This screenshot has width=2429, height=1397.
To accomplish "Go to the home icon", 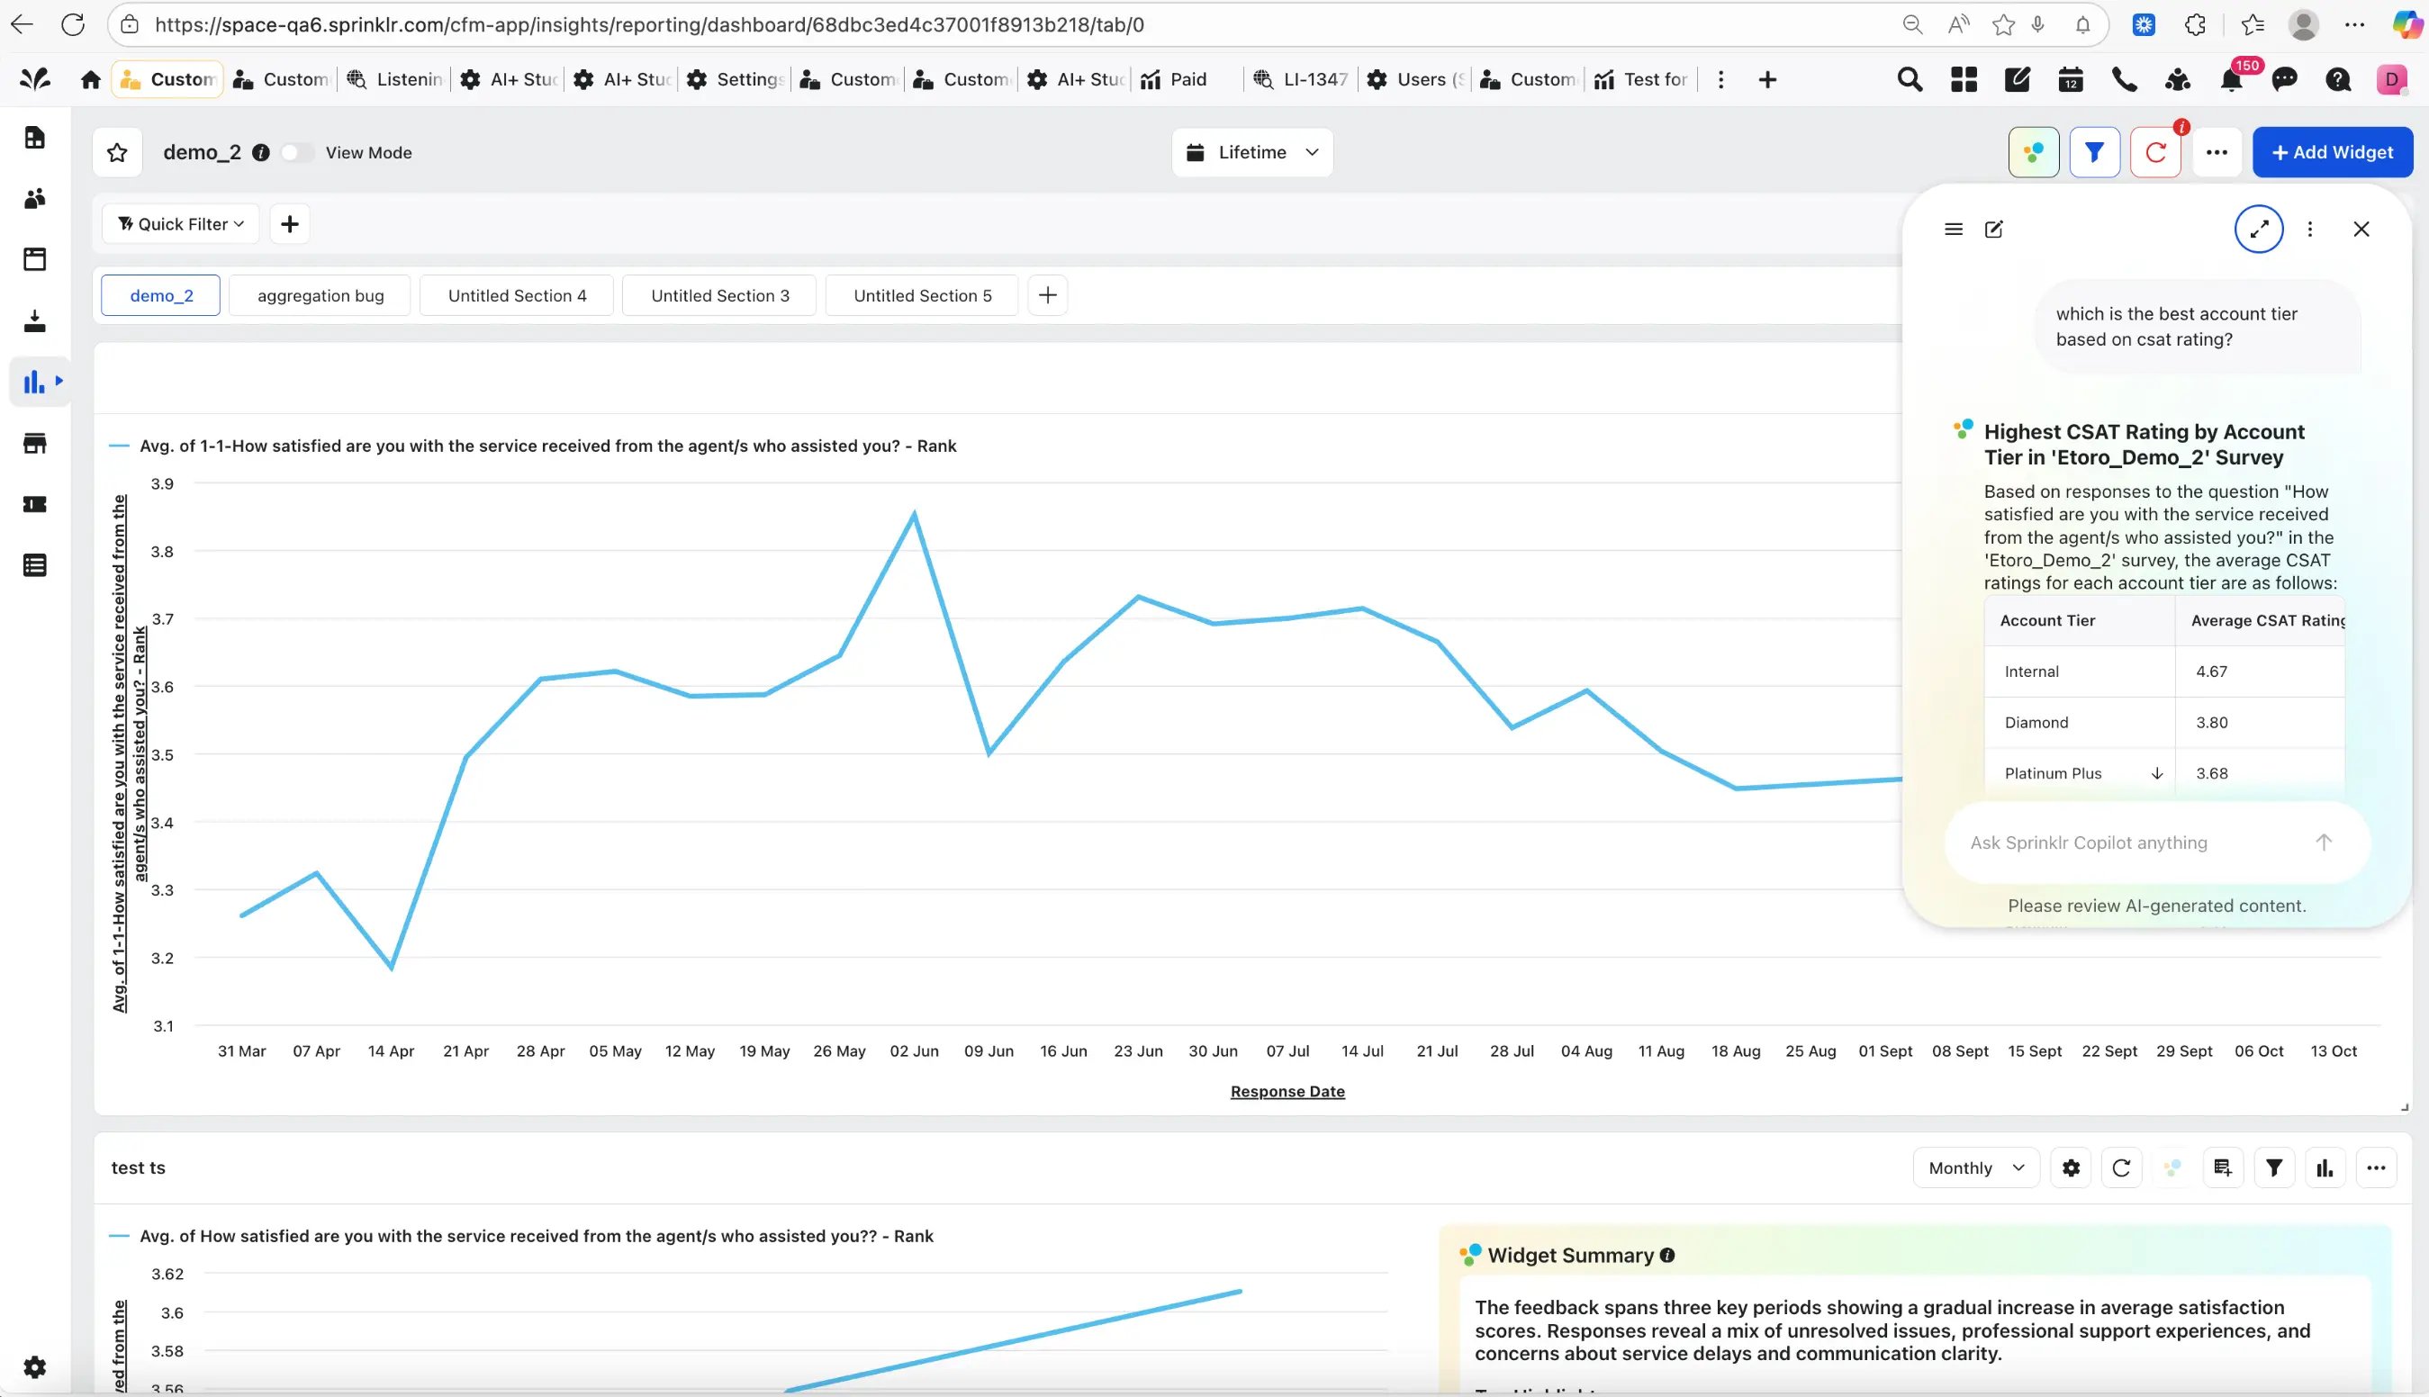I will click(90, 79).
